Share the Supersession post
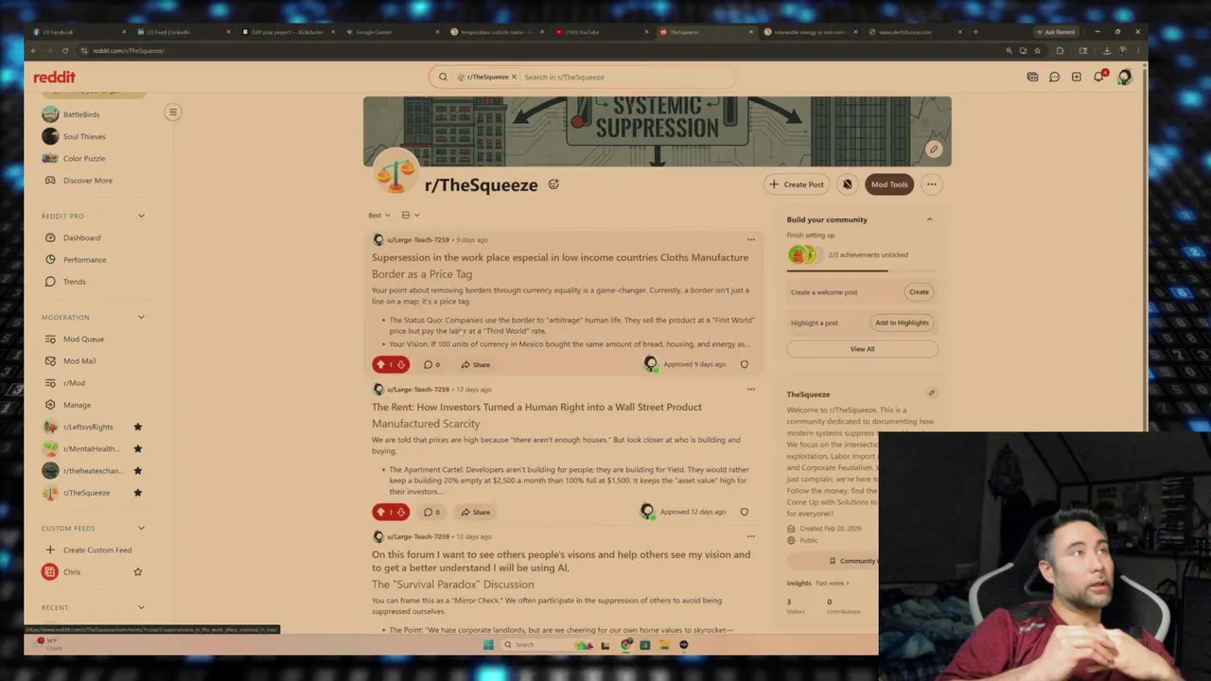 point(476,364)
